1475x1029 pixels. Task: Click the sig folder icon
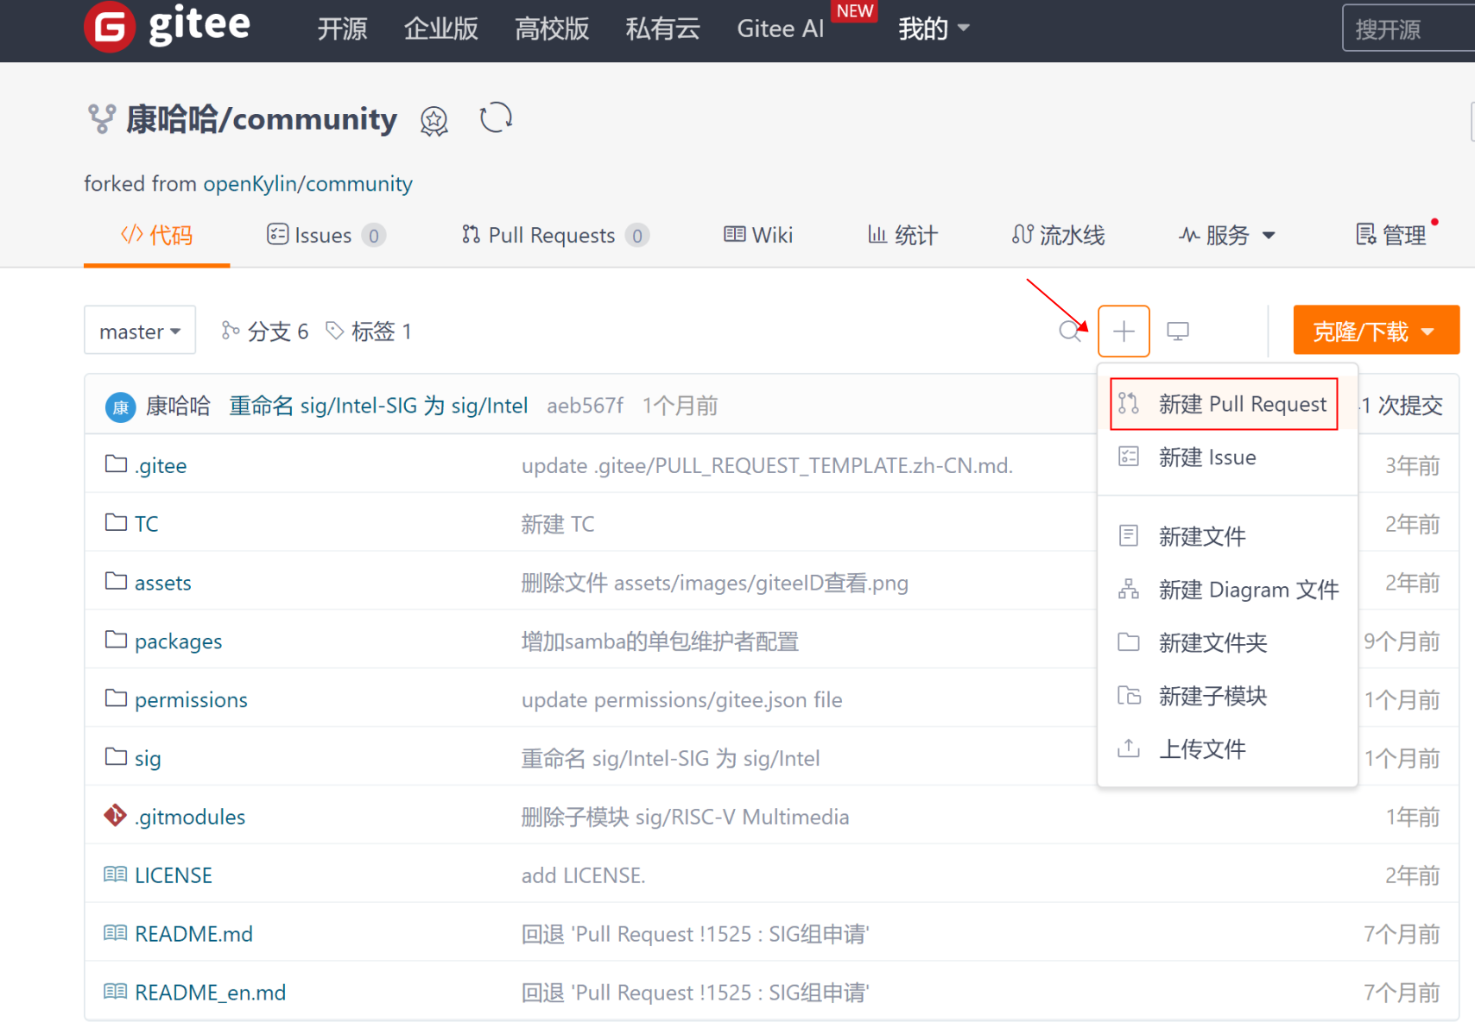click(116, 757)
